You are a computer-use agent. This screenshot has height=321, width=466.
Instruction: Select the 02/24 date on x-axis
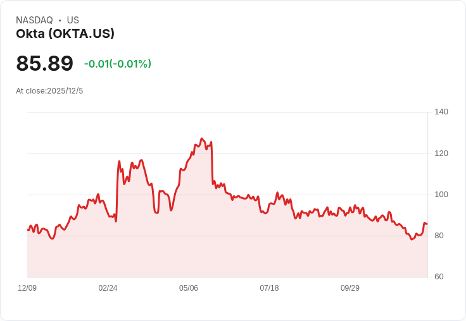point(108,288)
